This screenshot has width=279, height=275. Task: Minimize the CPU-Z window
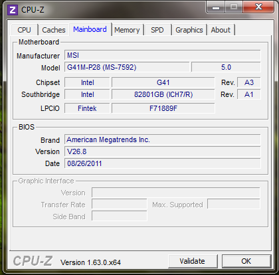(x=216, y=7)
